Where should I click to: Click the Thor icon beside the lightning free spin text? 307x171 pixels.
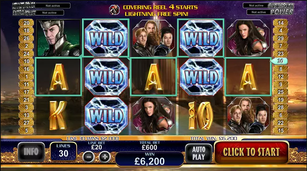click(x=114, y=10)
